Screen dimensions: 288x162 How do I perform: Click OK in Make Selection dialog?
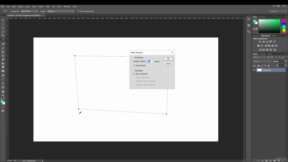(168, 59)
